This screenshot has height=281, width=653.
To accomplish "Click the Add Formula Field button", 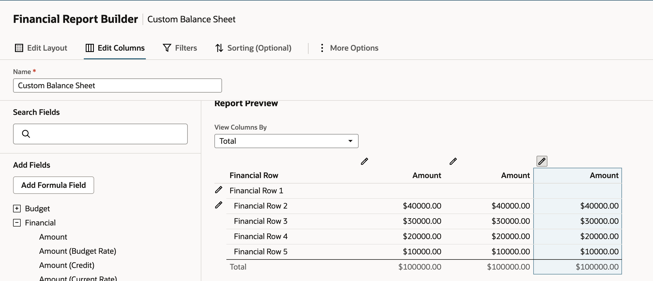I will pos(54,185).
